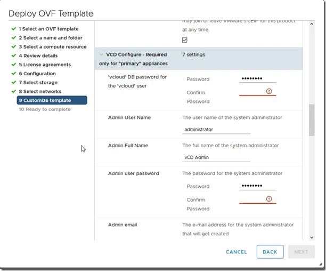Click green check beside Select an OVF template
This screenshot has height=271, width=326.
(14, 29)
